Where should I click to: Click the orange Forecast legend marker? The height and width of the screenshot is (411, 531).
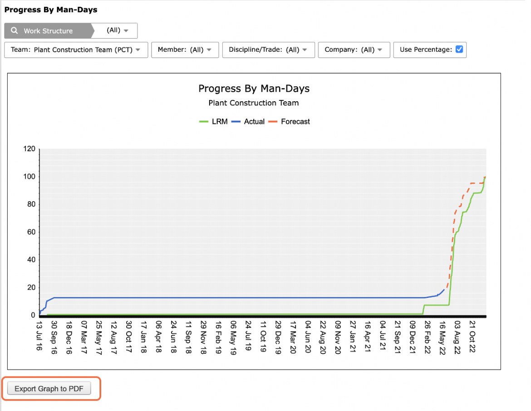273,122
